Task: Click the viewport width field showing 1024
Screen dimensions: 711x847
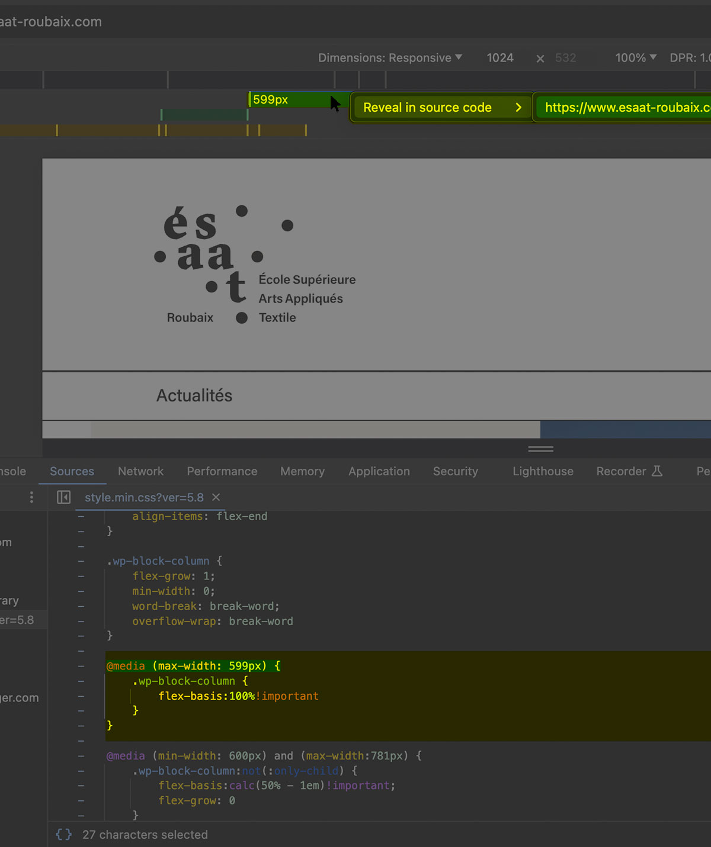Action: coord(500,57)
